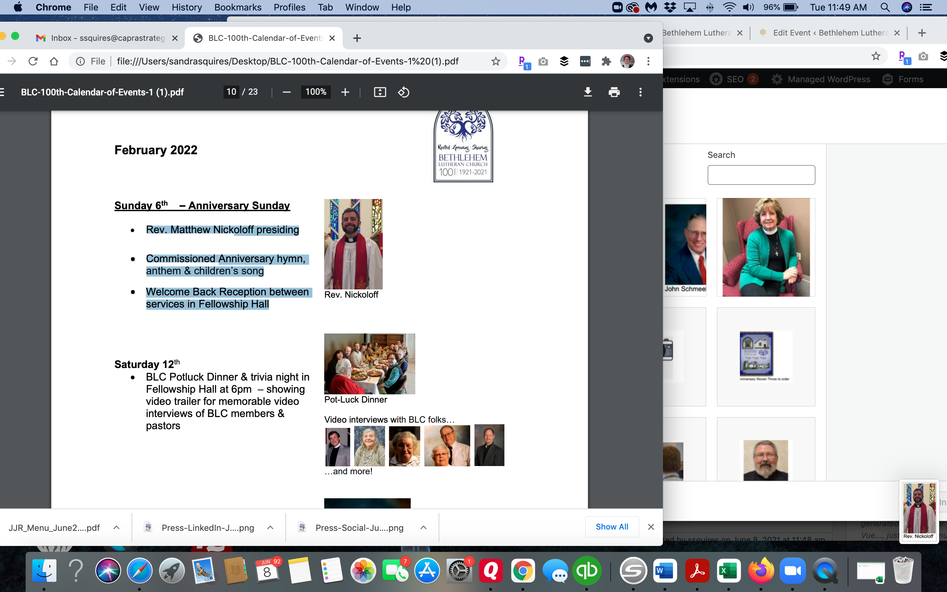Select the woman in teal cardigan thumbnail
The image size is (947, 592).
[x=766, y=247]
